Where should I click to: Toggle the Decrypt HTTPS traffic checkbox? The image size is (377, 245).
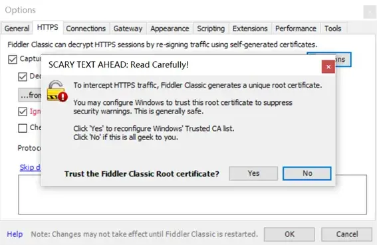tap(23, 76)
